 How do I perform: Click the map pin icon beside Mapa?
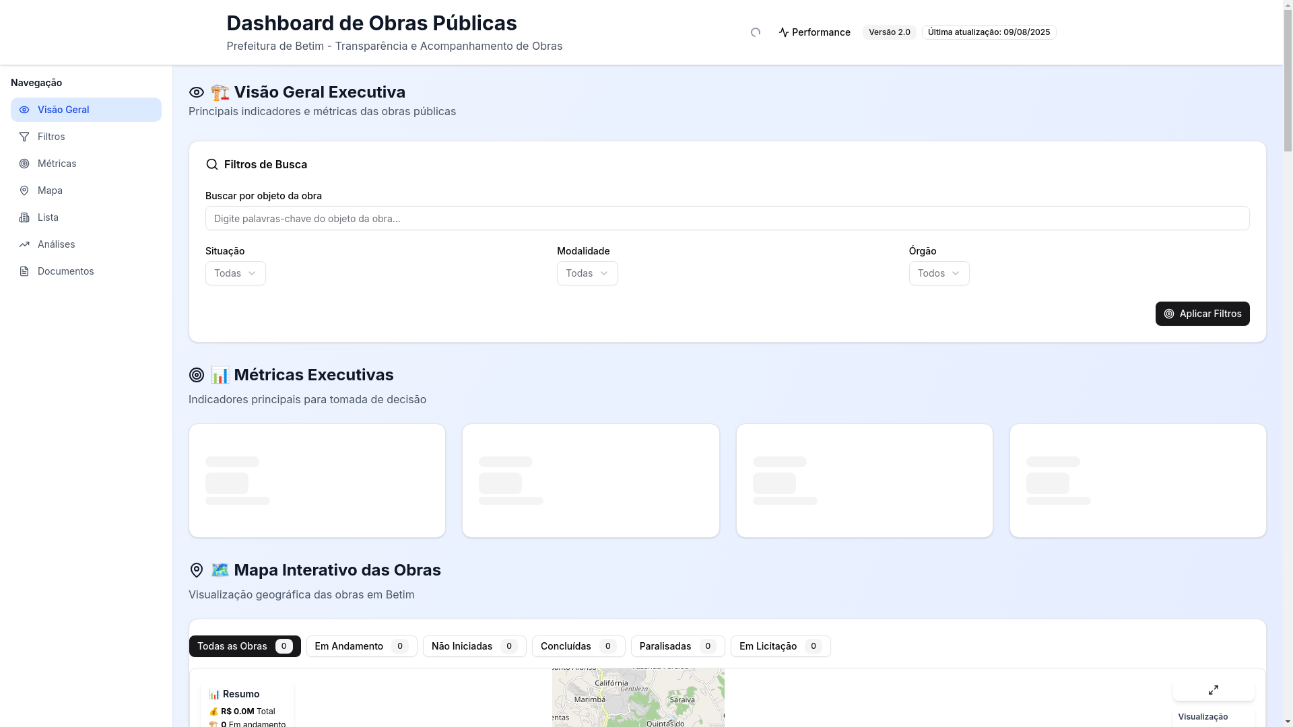24,191
